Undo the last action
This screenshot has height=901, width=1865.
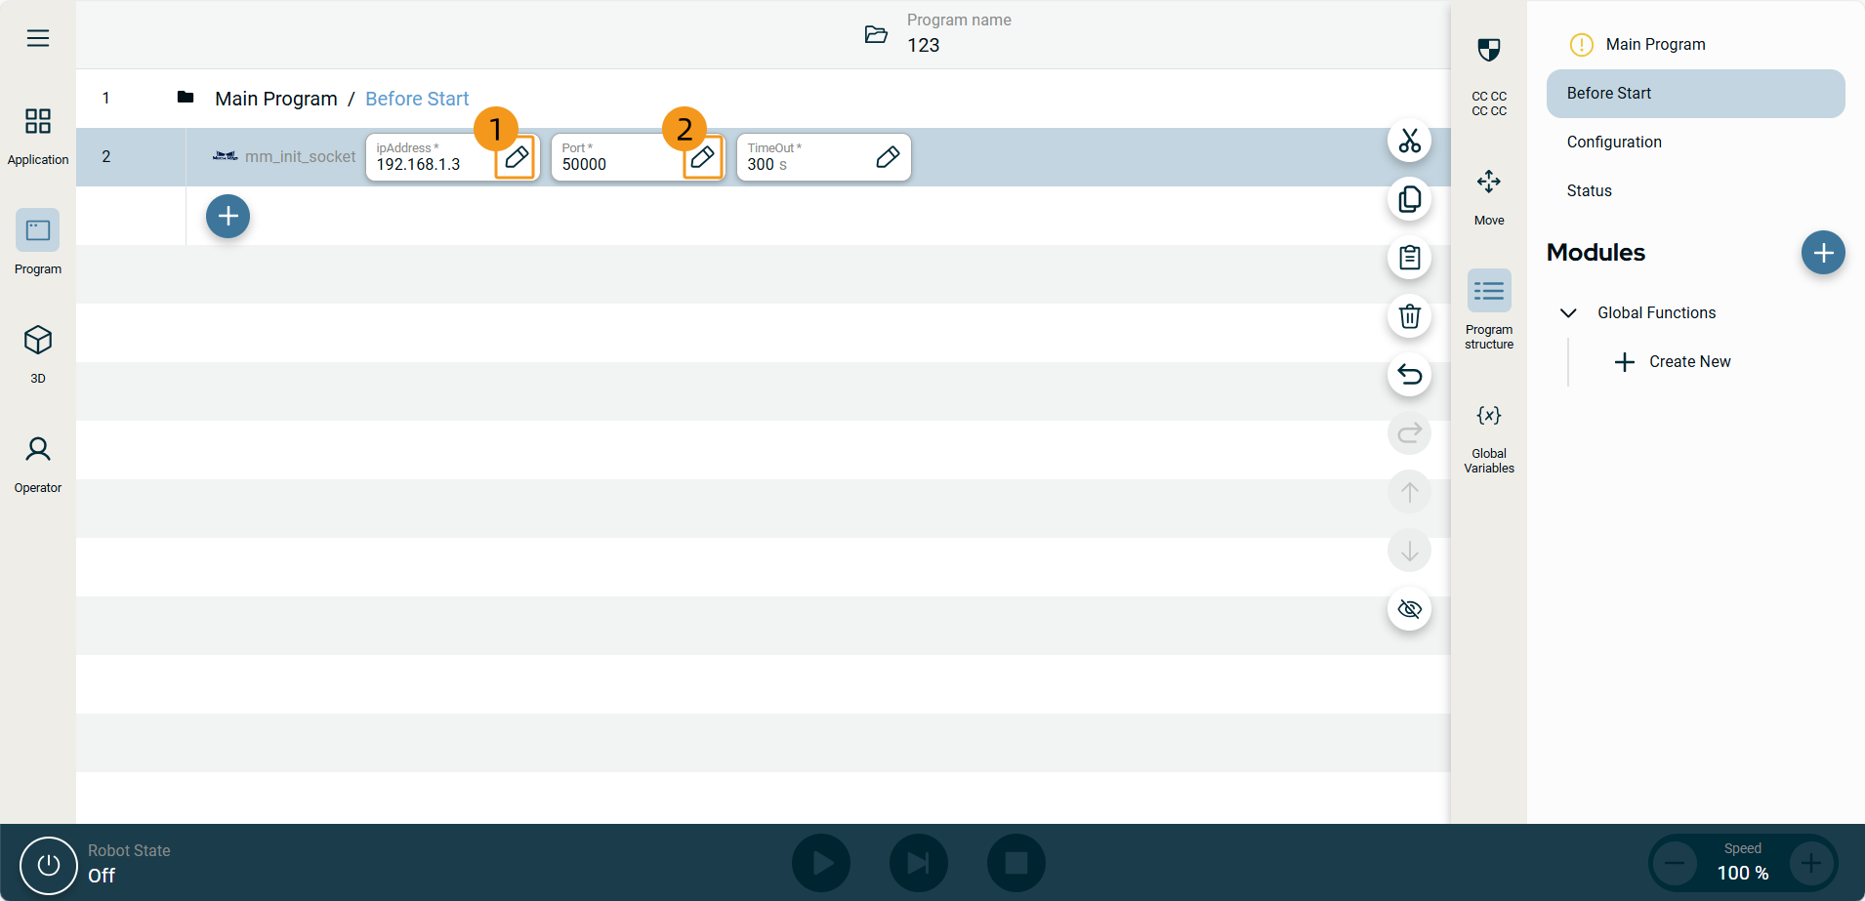tap(1409, 375)
